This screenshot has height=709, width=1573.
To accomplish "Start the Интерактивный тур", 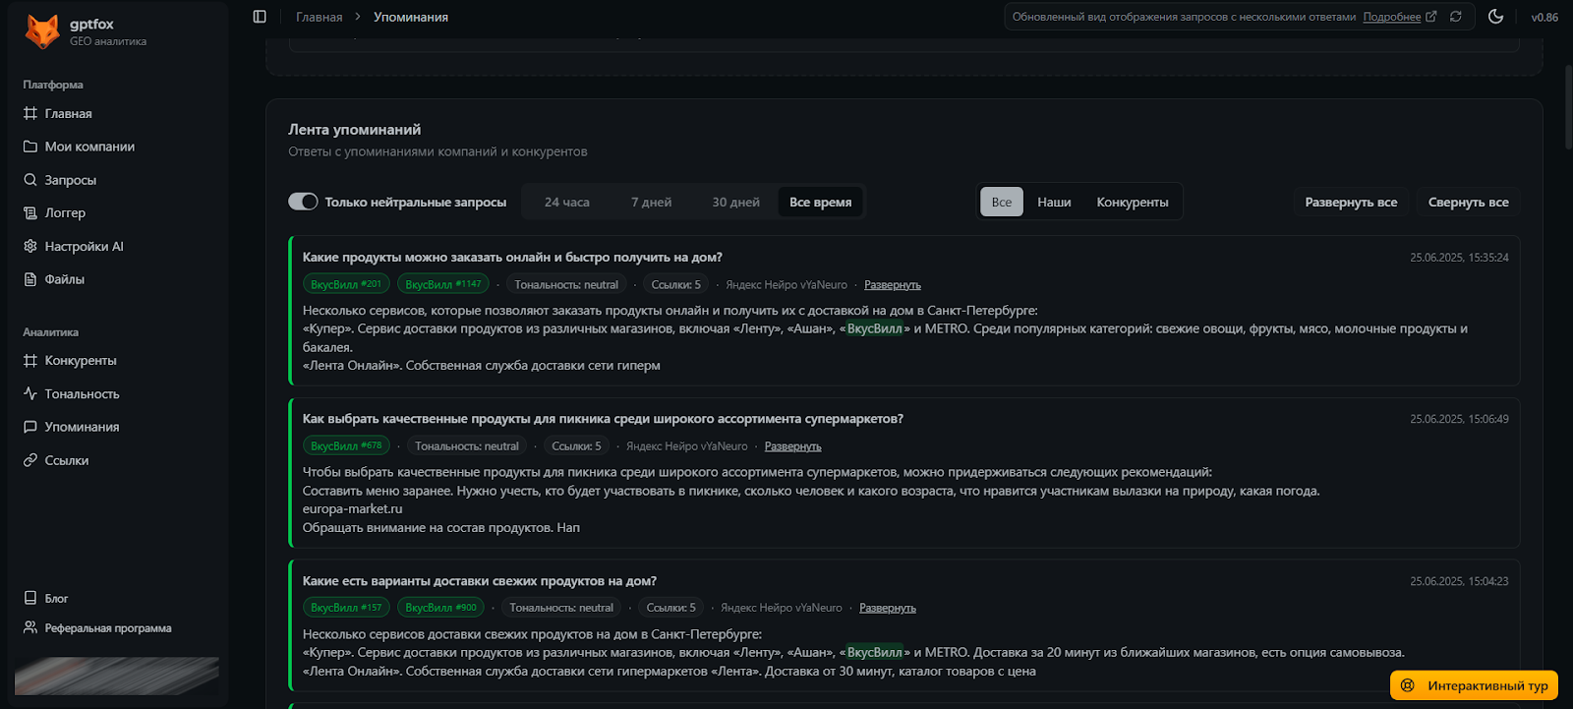I will pyautogui.click(x=1475, y=685).
